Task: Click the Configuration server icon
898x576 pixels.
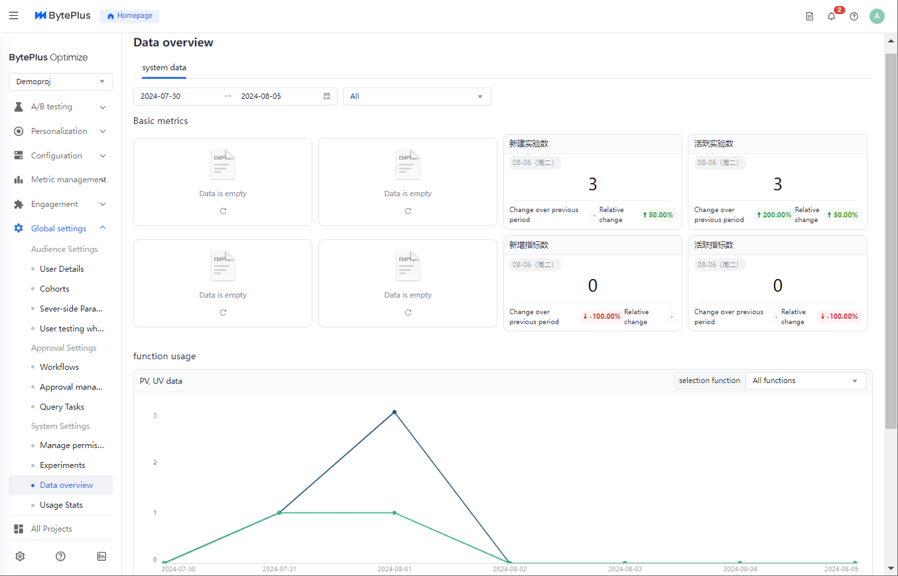Action: coord(19,156)
